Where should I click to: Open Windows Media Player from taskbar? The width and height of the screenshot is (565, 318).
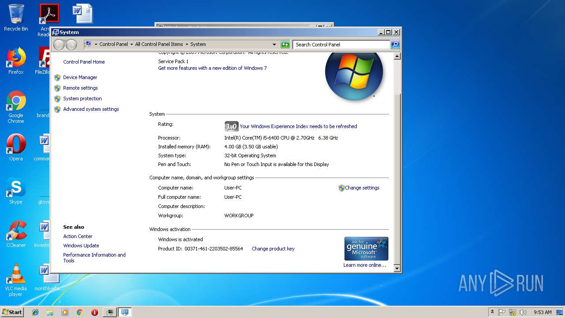pos(65,312)
